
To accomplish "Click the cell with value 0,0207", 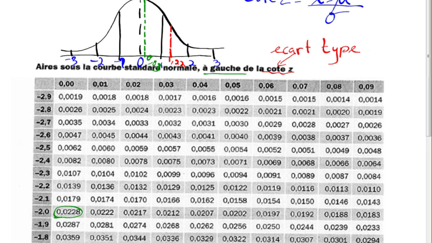I will tap(202, 213).
